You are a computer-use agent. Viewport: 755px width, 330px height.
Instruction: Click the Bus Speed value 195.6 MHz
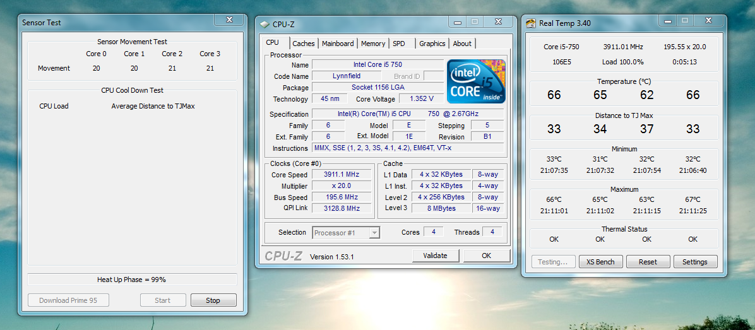click(x=342, y=197)
